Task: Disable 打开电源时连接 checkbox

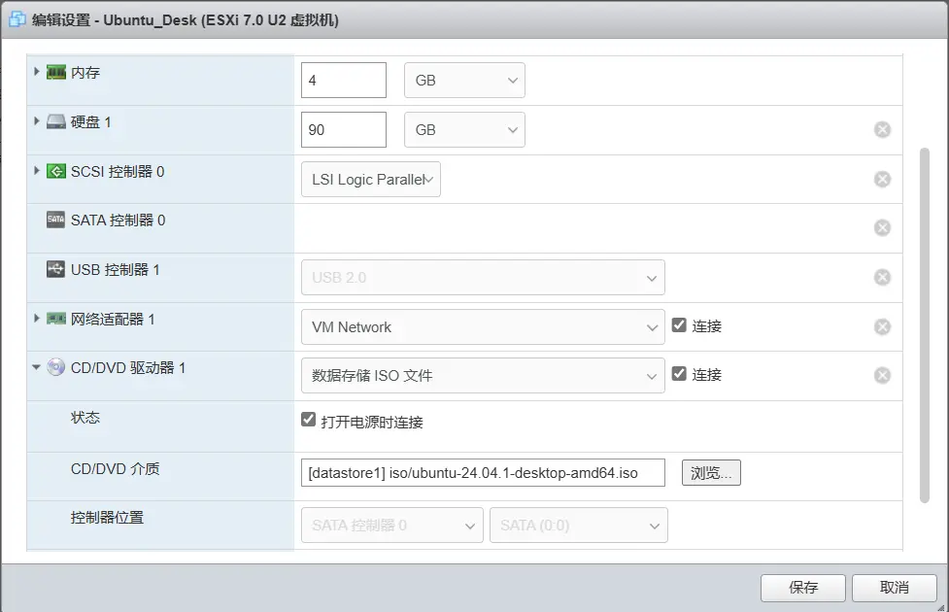Action: click(x=309, y=421)
